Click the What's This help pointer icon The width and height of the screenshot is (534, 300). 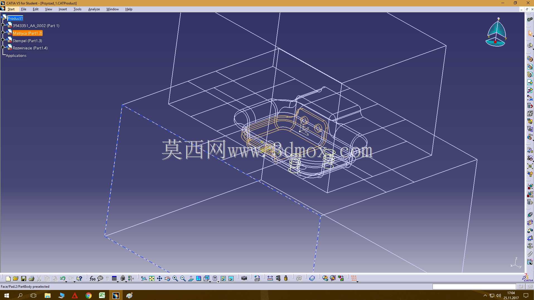(x=79, y=278)
